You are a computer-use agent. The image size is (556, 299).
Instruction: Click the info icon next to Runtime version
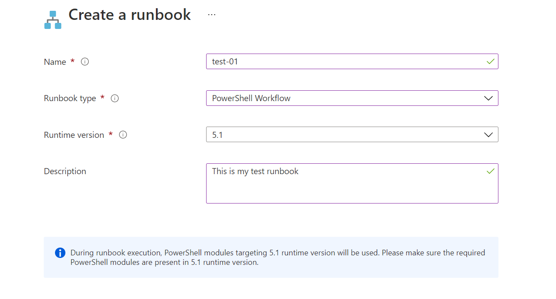(x=123, y=135)
